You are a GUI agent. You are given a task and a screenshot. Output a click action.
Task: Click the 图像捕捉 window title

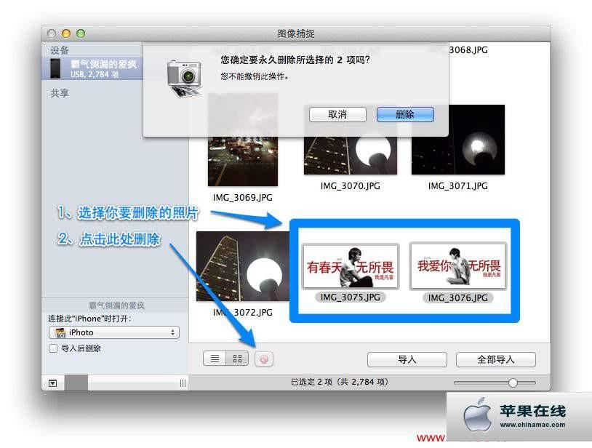tap(296, 33)
